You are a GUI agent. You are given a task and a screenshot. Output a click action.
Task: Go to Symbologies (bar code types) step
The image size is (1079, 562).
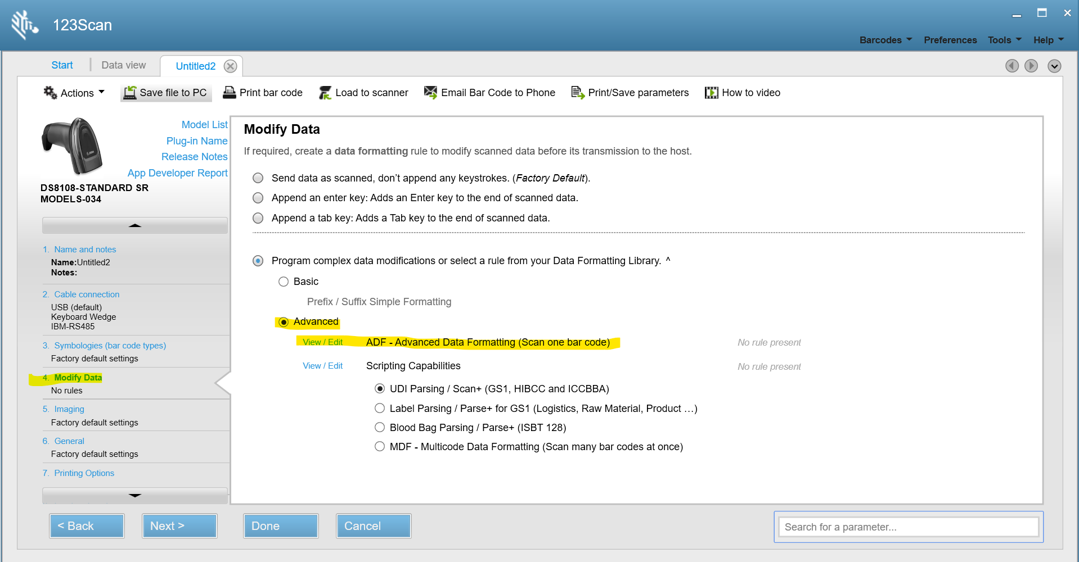[x=110, y=346]
